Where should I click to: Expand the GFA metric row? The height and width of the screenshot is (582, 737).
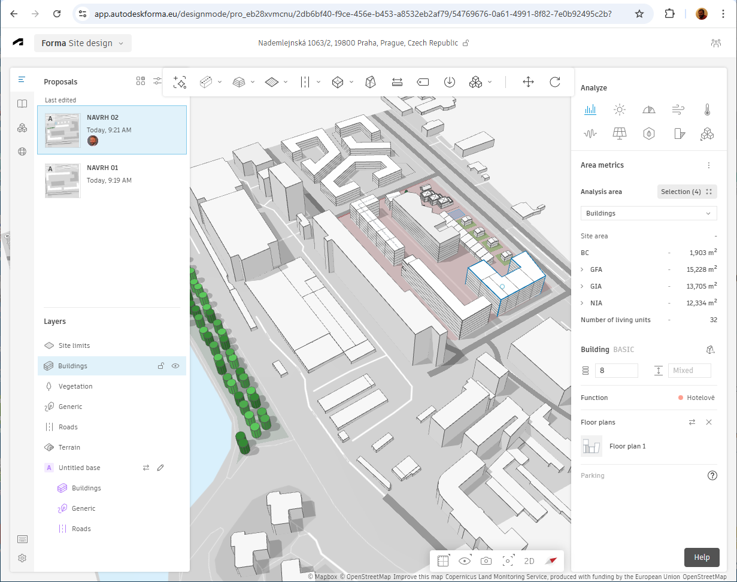582,269
